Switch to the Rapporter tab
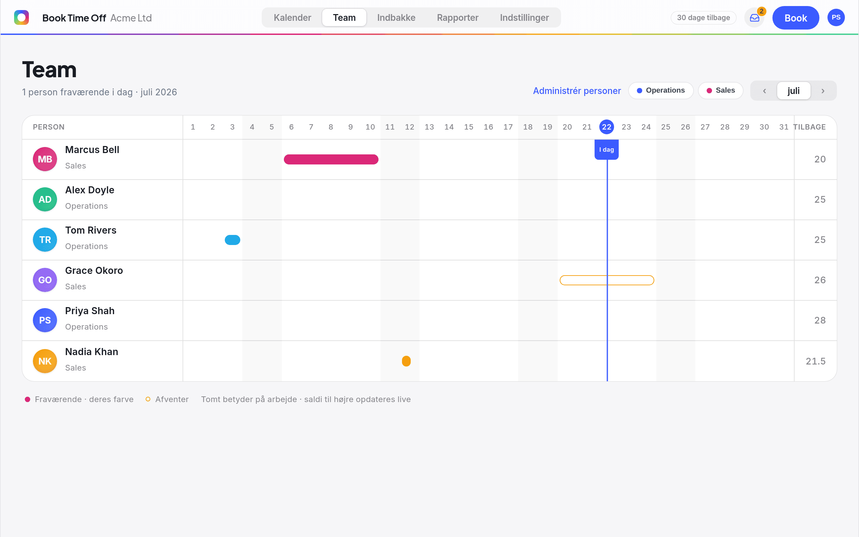 point(458,18)
